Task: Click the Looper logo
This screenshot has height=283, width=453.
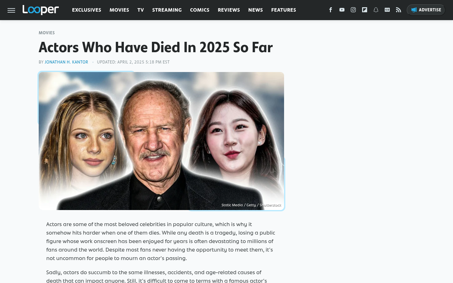Action: [x=41, y=10]
